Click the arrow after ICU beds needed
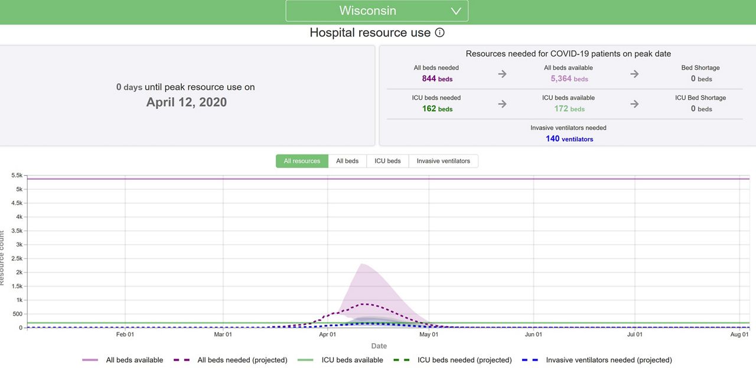Image resolution: width=756 pixels, height=368 pixels. [x=502, y=104]
